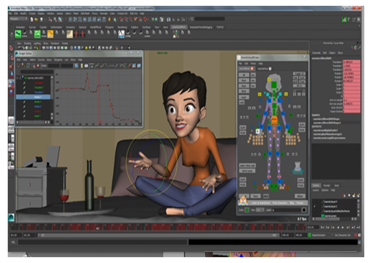Viewport: 372px width, 263px height.
Task: Select the orange hips control in picker
Action: 274,119
